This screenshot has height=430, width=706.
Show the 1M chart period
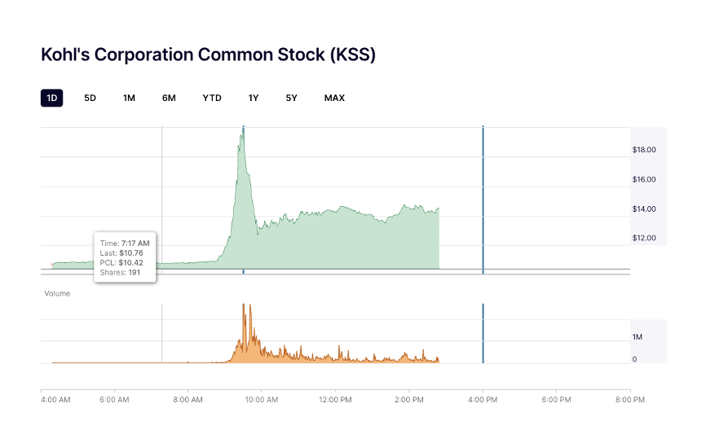[x=129, y=98]
